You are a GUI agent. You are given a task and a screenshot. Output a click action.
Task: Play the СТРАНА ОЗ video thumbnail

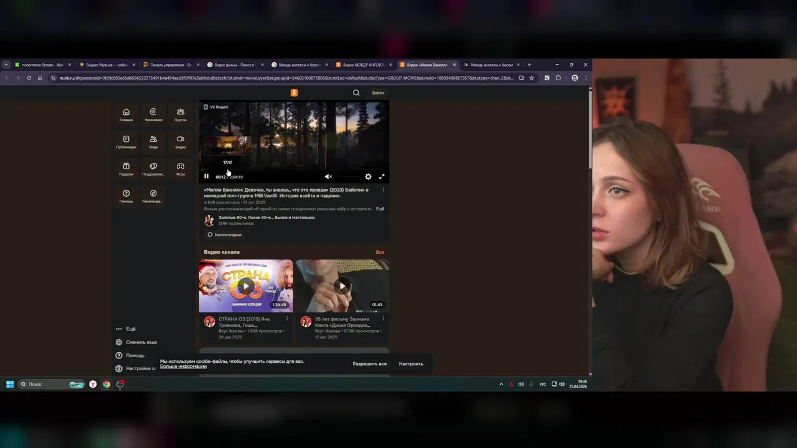(246, 286)
